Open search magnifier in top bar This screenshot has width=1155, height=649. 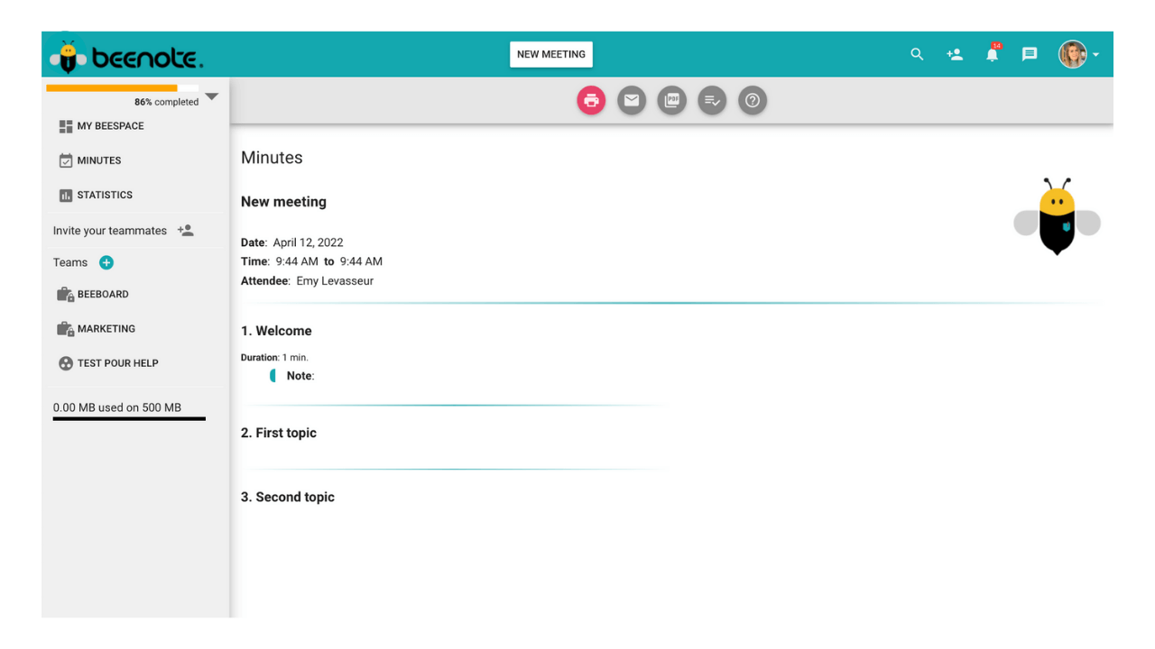917,54
